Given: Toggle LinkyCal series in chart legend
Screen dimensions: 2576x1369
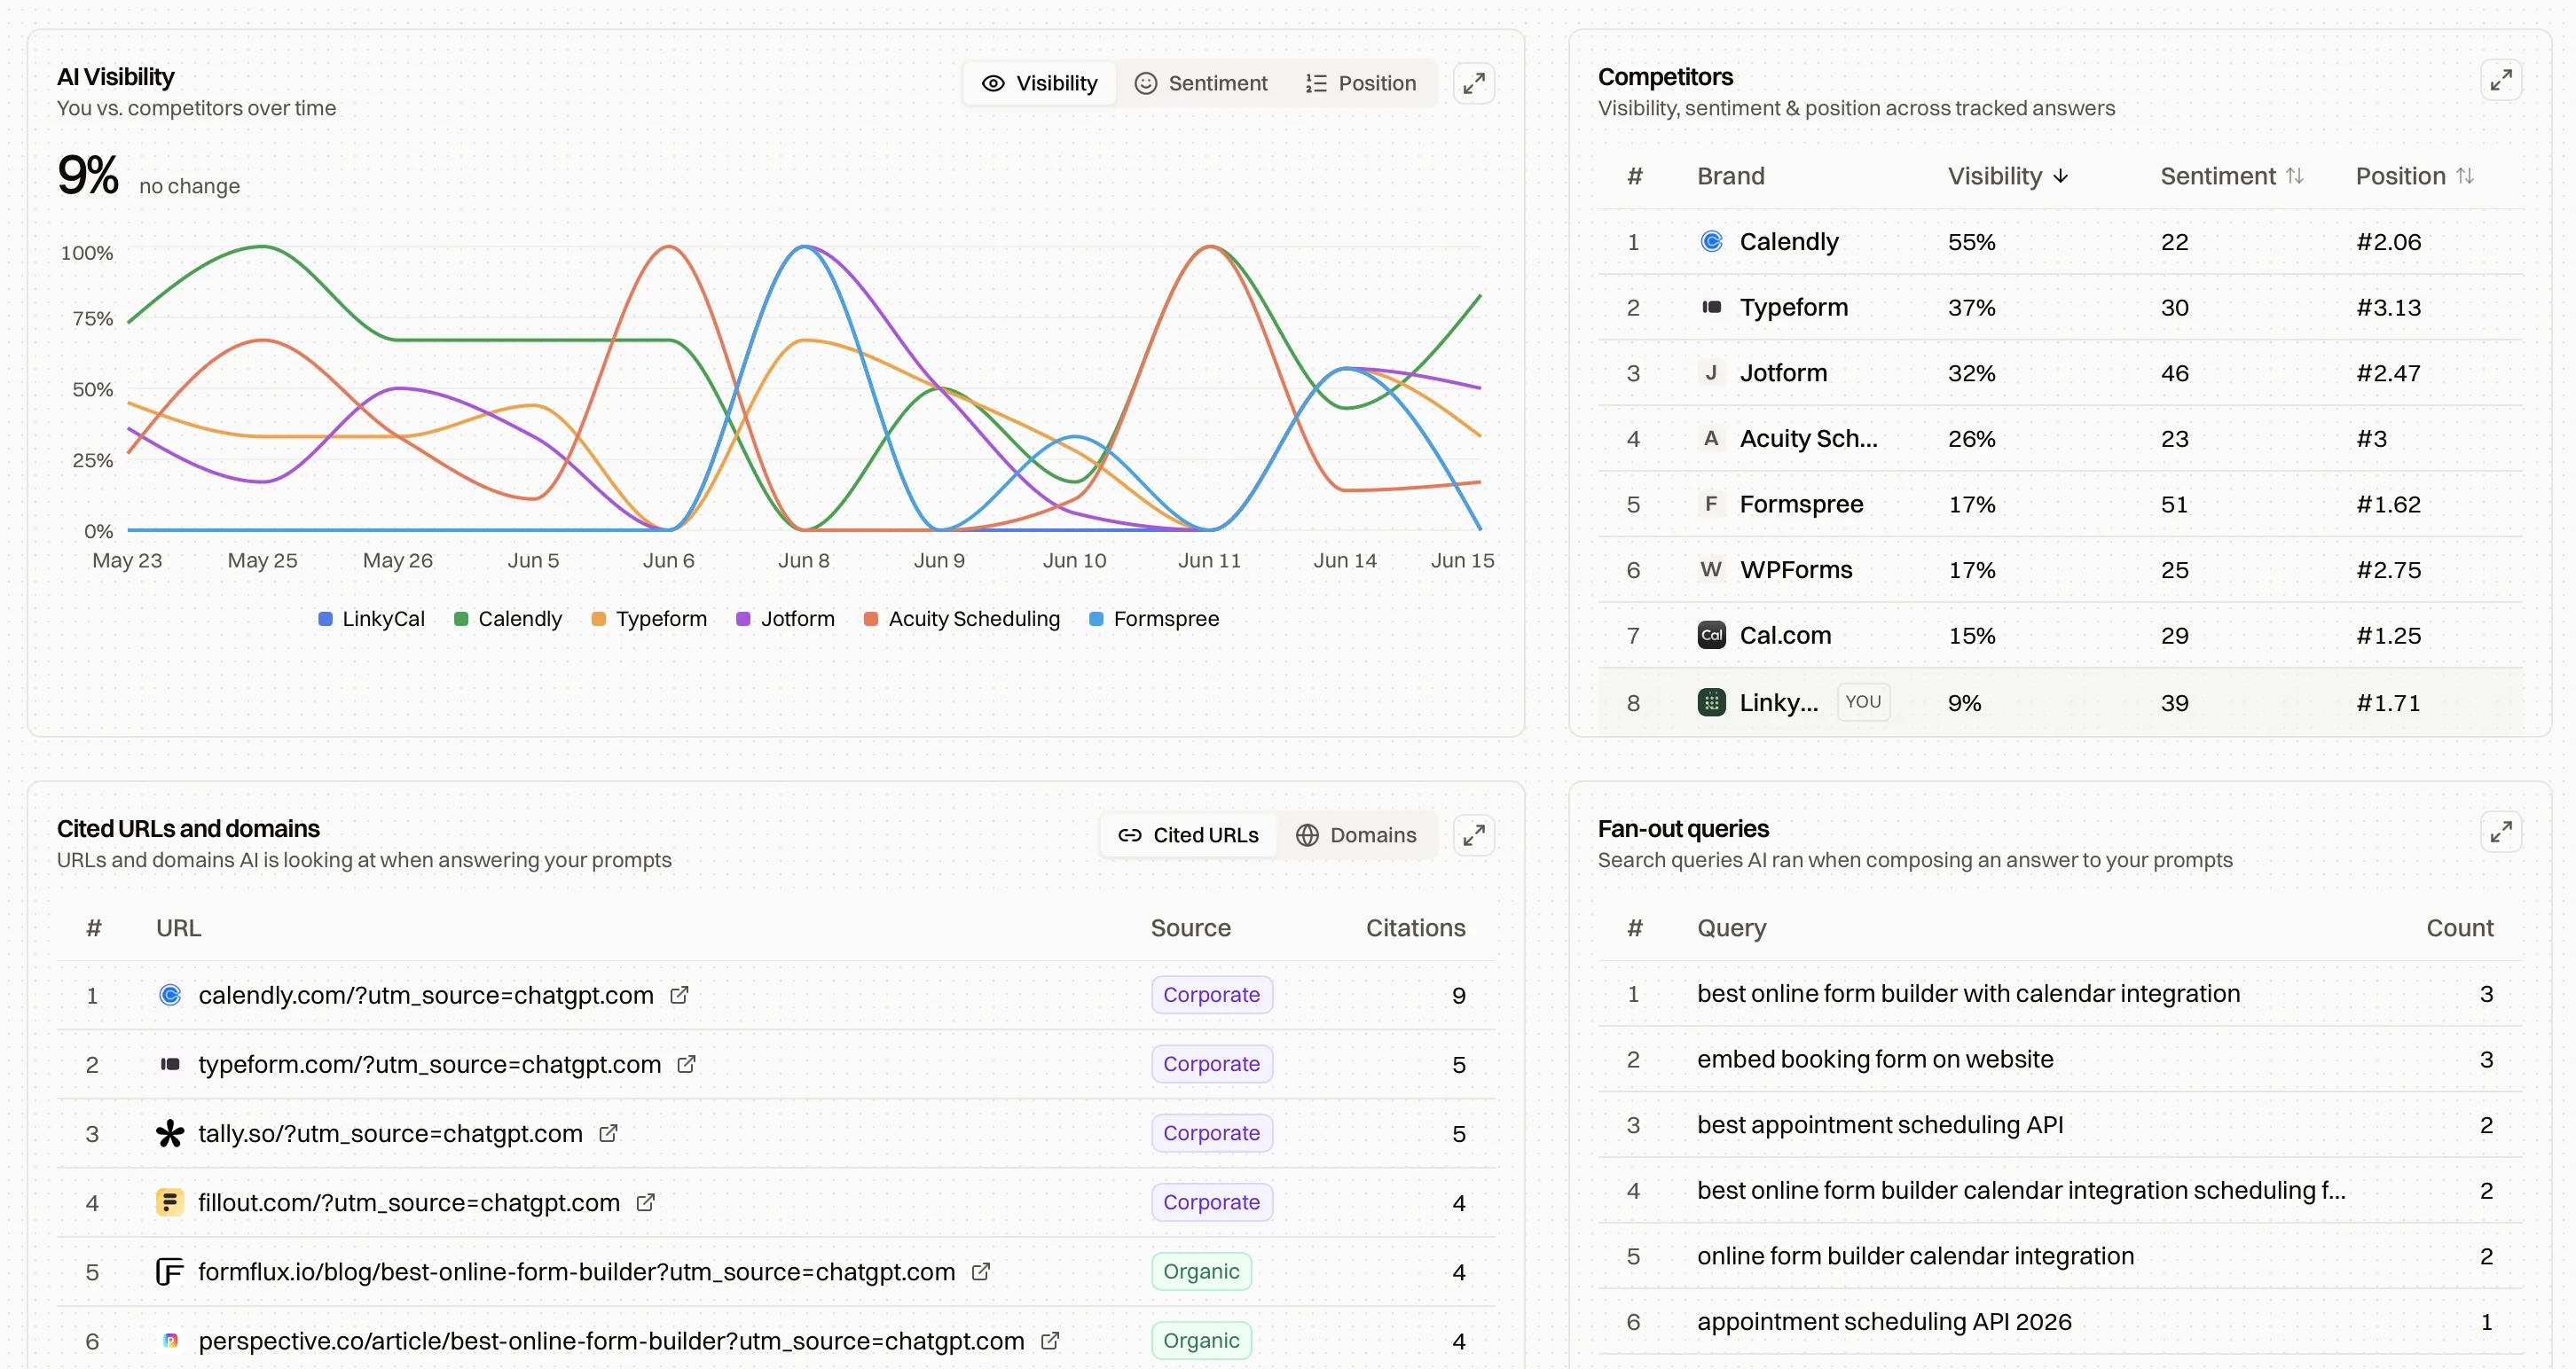Looking at the screenshot, I should [371, 620].
